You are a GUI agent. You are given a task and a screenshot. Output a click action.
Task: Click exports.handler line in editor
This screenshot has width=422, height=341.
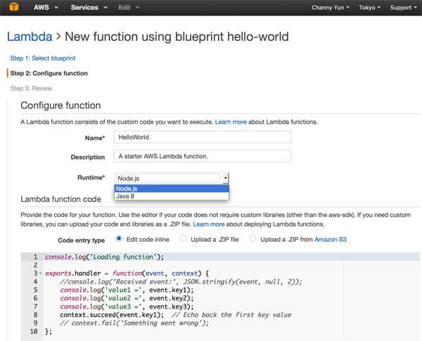point(127,274)
